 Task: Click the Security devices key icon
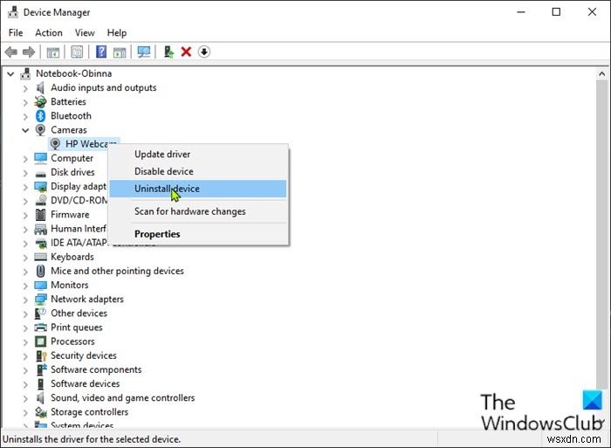coord(41,355)
